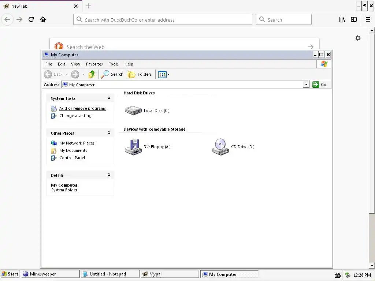Click the arrow to submit web search
The height and width of the screenshot is (281, 375).
point(311,46)
